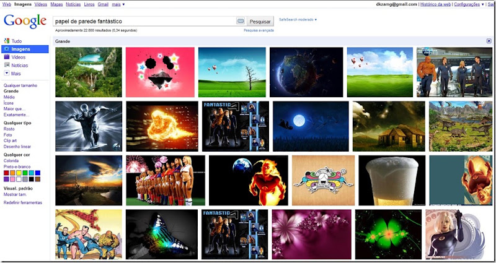496x263 pixels.
Task: Select the Colorida color filter
Action: pos(11,161)
